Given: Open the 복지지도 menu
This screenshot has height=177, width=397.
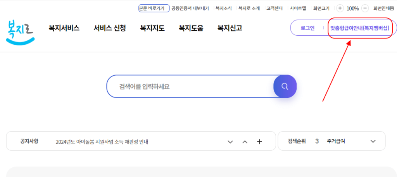Looking at the screenshot, I should (152, 28).
